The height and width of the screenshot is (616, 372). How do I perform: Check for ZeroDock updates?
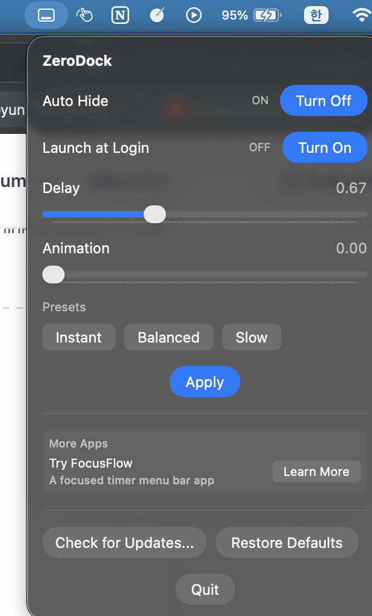pyautogui.click(x=124, y=542)
